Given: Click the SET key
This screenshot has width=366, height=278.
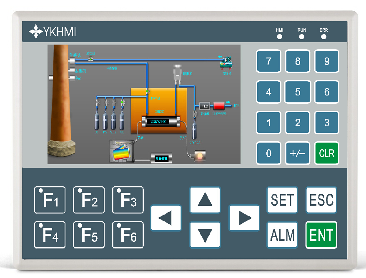Looking at the screenshot, I should [x=282, y=200].
